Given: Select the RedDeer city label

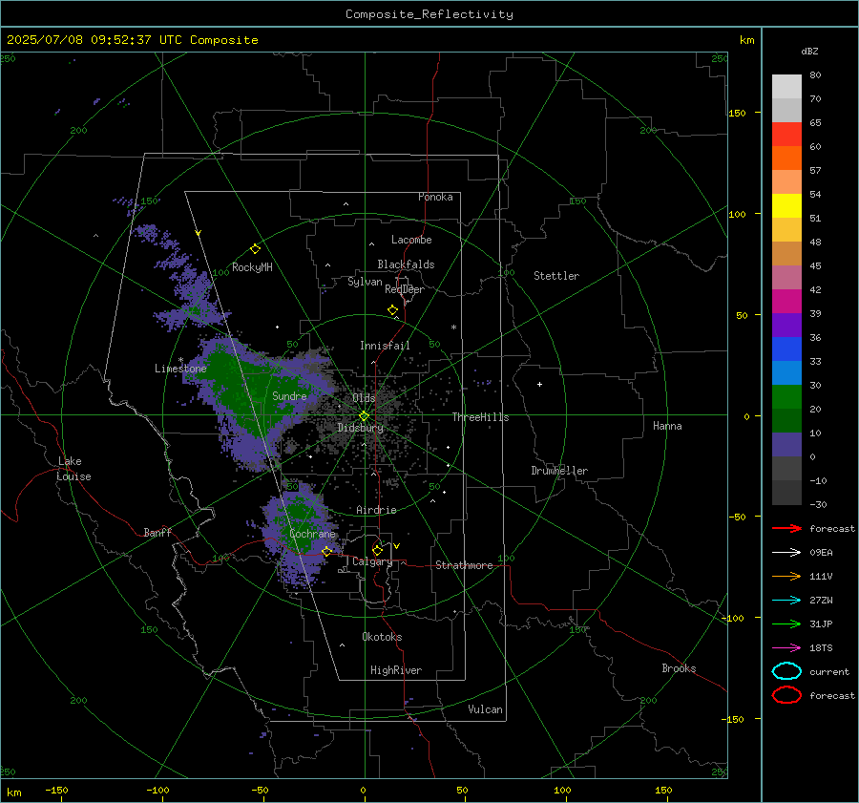Looking at the screenshot, I should click(405, 289).
